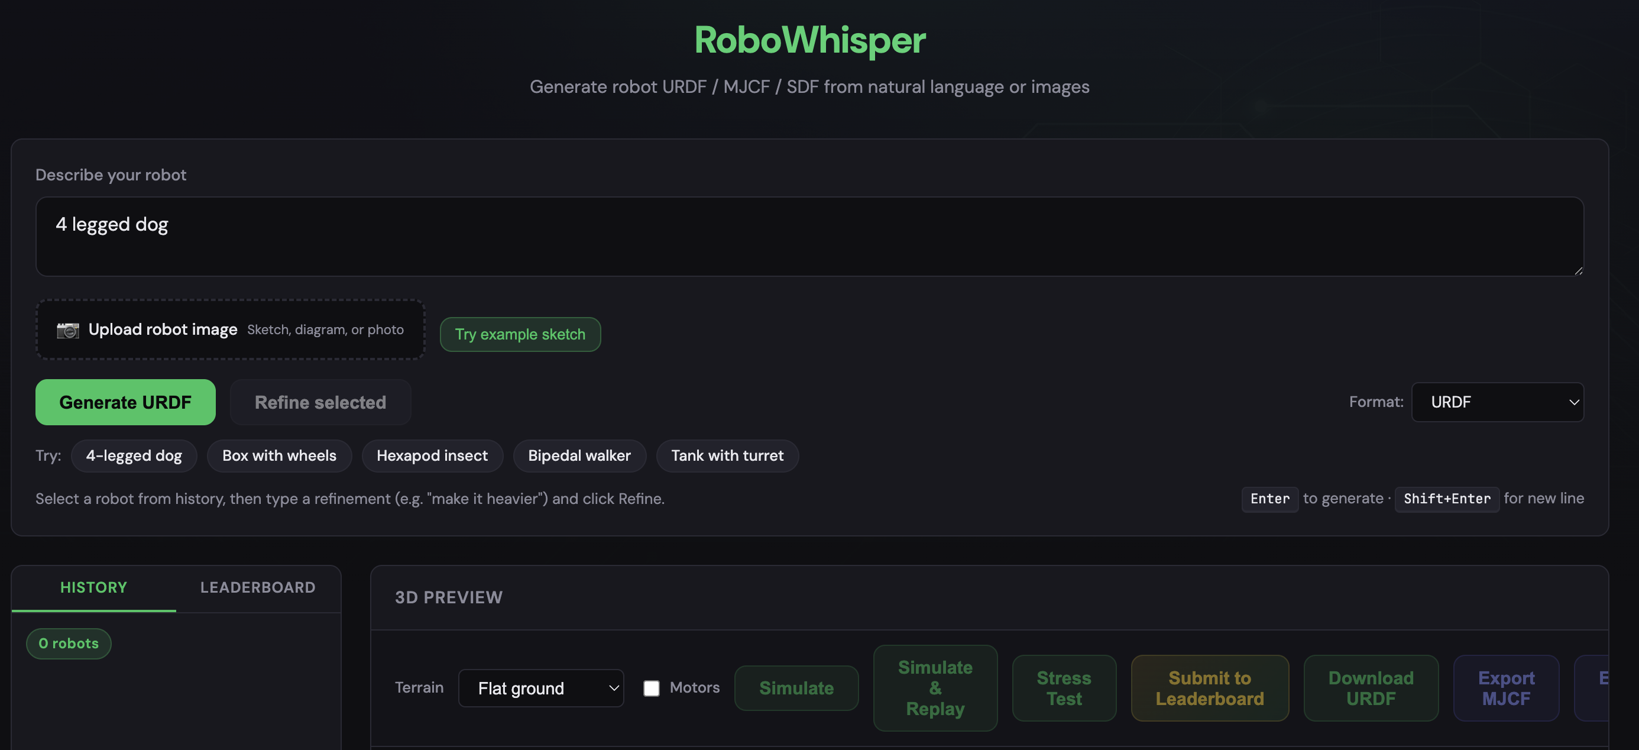
Task: Launch the Stress Test
Action: pos(1064,688)
